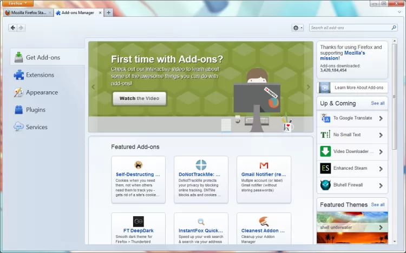
Task: Expand Bluhell Firewall arrow
Action: click(381, 185)
